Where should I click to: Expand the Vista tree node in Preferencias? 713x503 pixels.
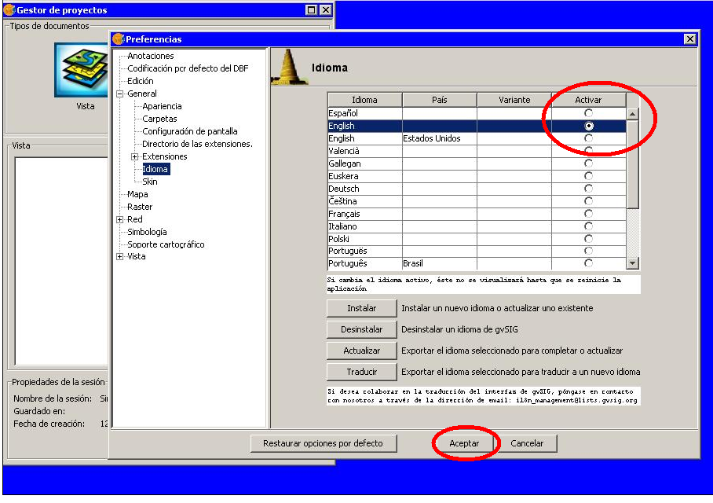click(x=120, y=257)
